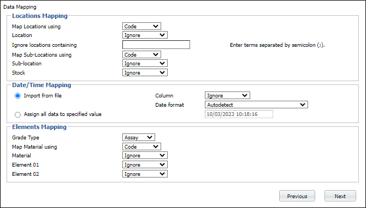
Task: Click the Data Mapping title text
Action: [x=20, y=7]
